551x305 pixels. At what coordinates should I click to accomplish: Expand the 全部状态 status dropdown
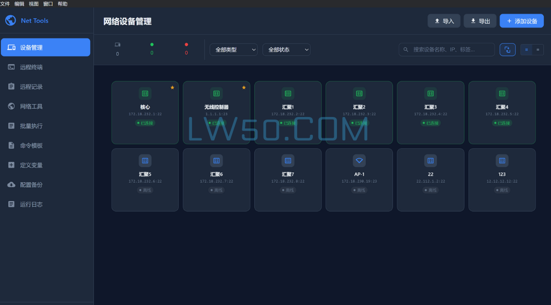pyautogui.click(x=286, y=50)
